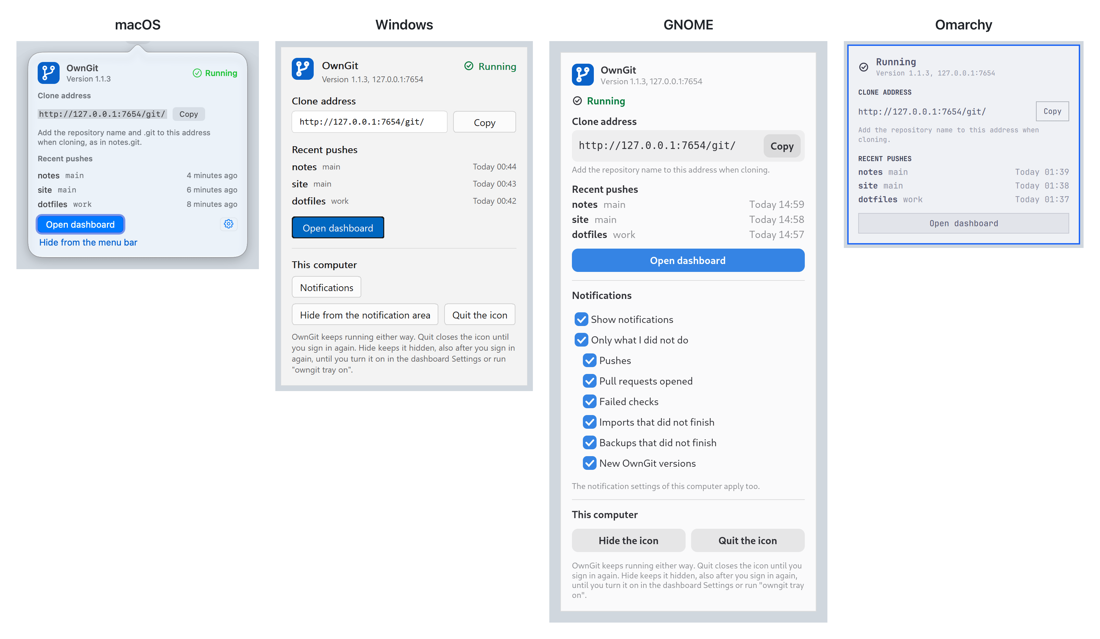Uncheck the Pushes checkbox
The height and width of the screenshot is (639, 1100).
pos(590,360)
